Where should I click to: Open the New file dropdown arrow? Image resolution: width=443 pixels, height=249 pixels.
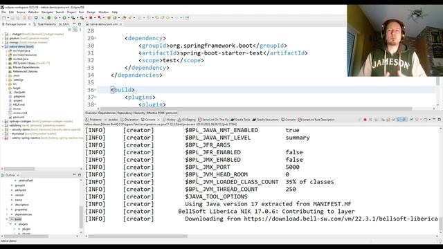8,18
